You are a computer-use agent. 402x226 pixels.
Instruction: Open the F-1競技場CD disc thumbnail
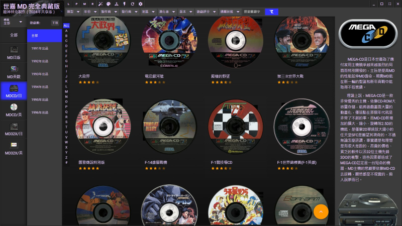[236, 127]
